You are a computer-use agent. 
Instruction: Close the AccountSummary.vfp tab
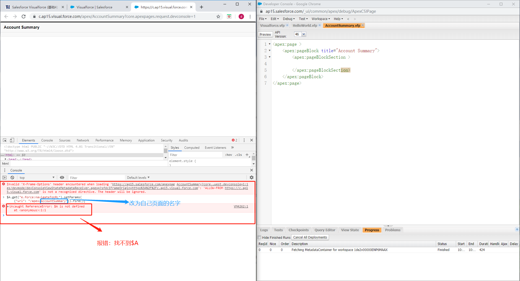(363, 25)
